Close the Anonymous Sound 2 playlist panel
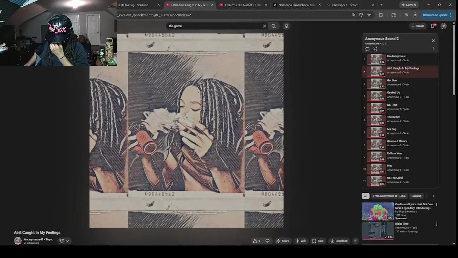Image resolution: width=458 pixels, height=258 pixels. [433, 40]
